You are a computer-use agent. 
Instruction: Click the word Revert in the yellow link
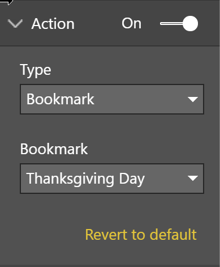pyautogui.click(x=106, y=235)
